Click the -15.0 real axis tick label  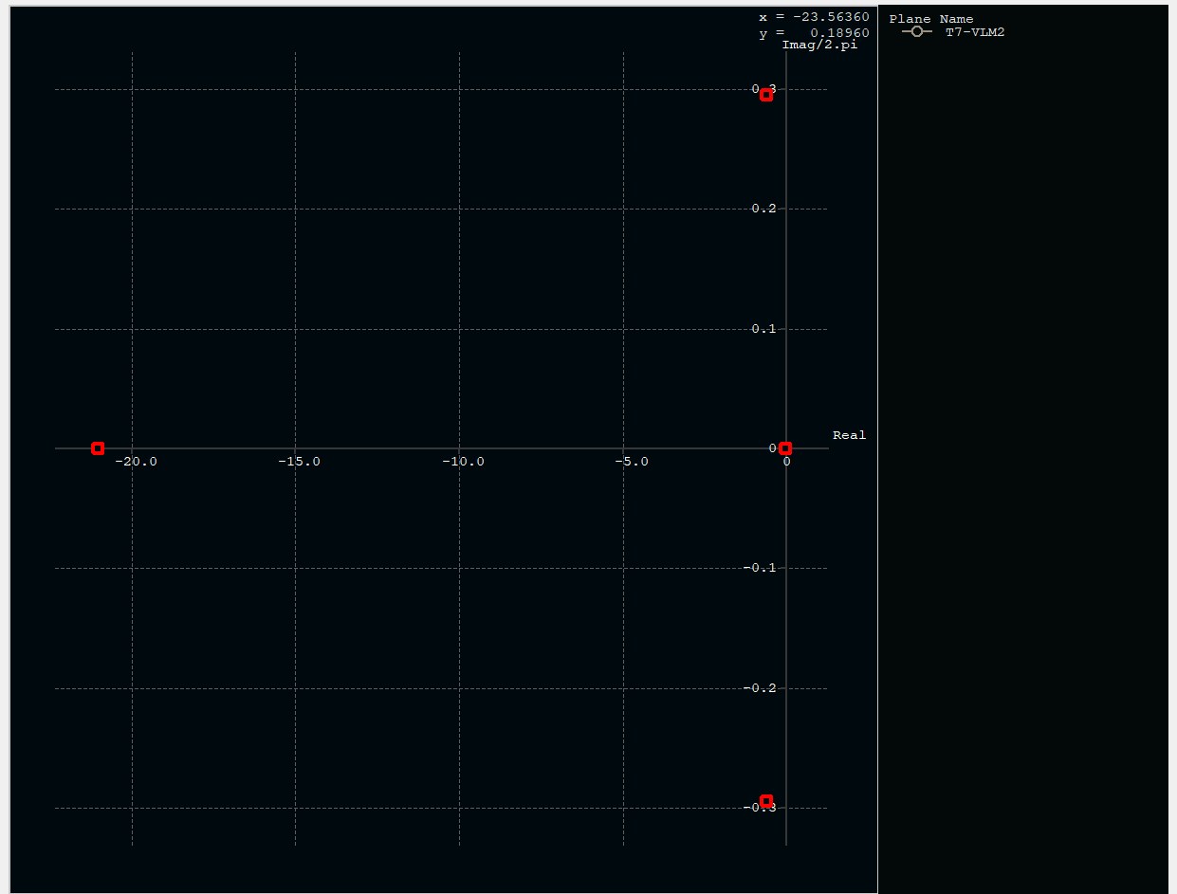299,462
